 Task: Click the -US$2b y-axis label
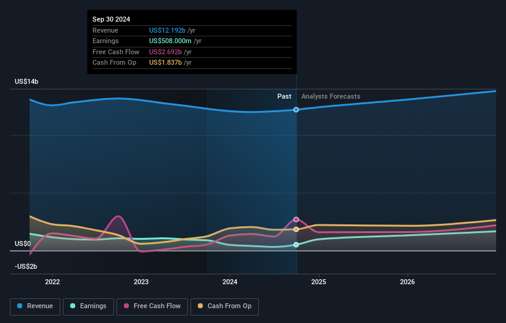coord(26,266)
